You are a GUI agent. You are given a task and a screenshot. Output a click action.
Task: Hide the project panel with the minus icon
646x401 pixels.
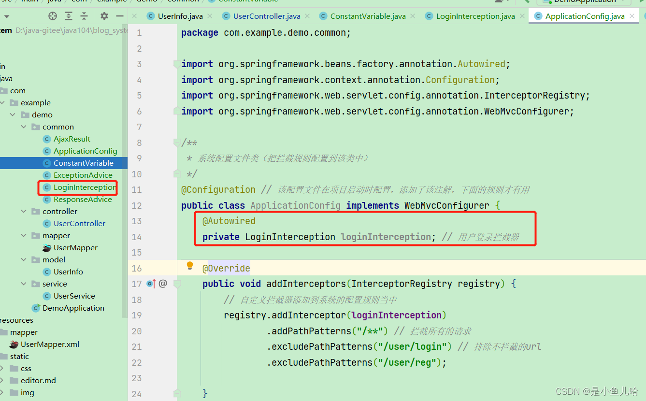(x=120, y=16)
